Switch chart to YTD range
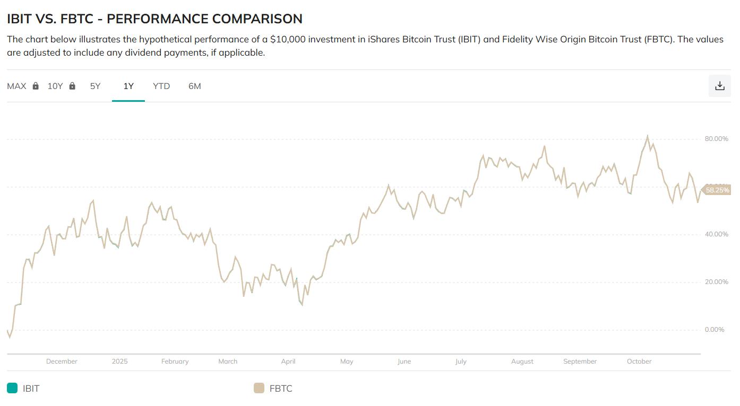 point(161,86)
